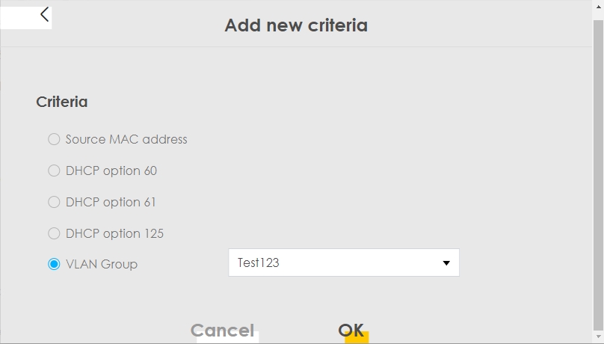Pick the DHCP option 125 radio button
This screenshot has height=344, width=604.
[x=54, y=233]
